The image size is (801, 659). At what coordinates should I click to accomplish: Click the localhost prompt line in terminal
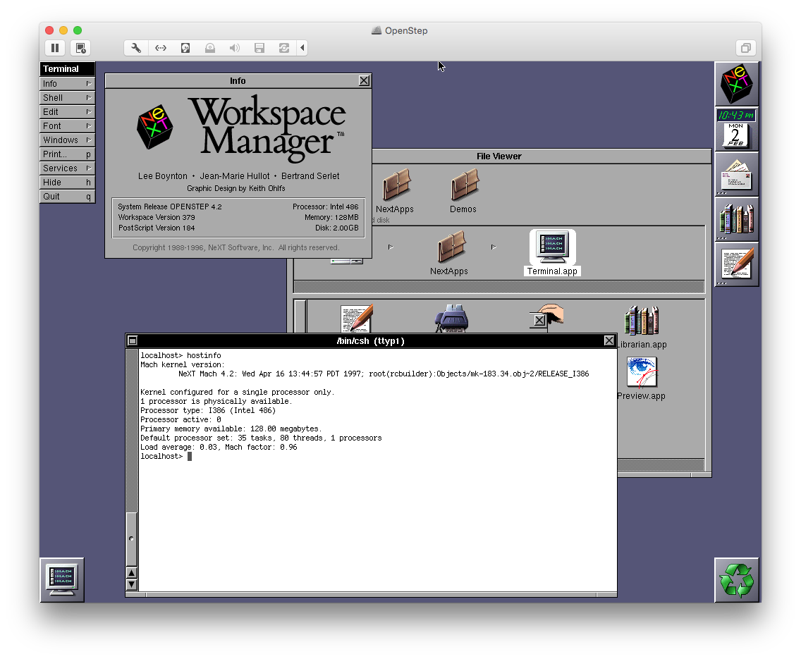(x=166, y=456)
